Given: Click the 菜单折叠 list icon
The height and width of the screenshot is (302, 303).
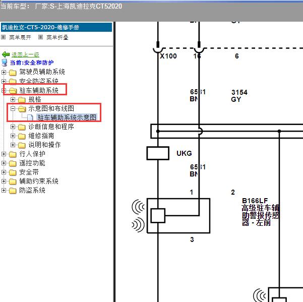Looking at the screenshot, I should pos(40,37).
